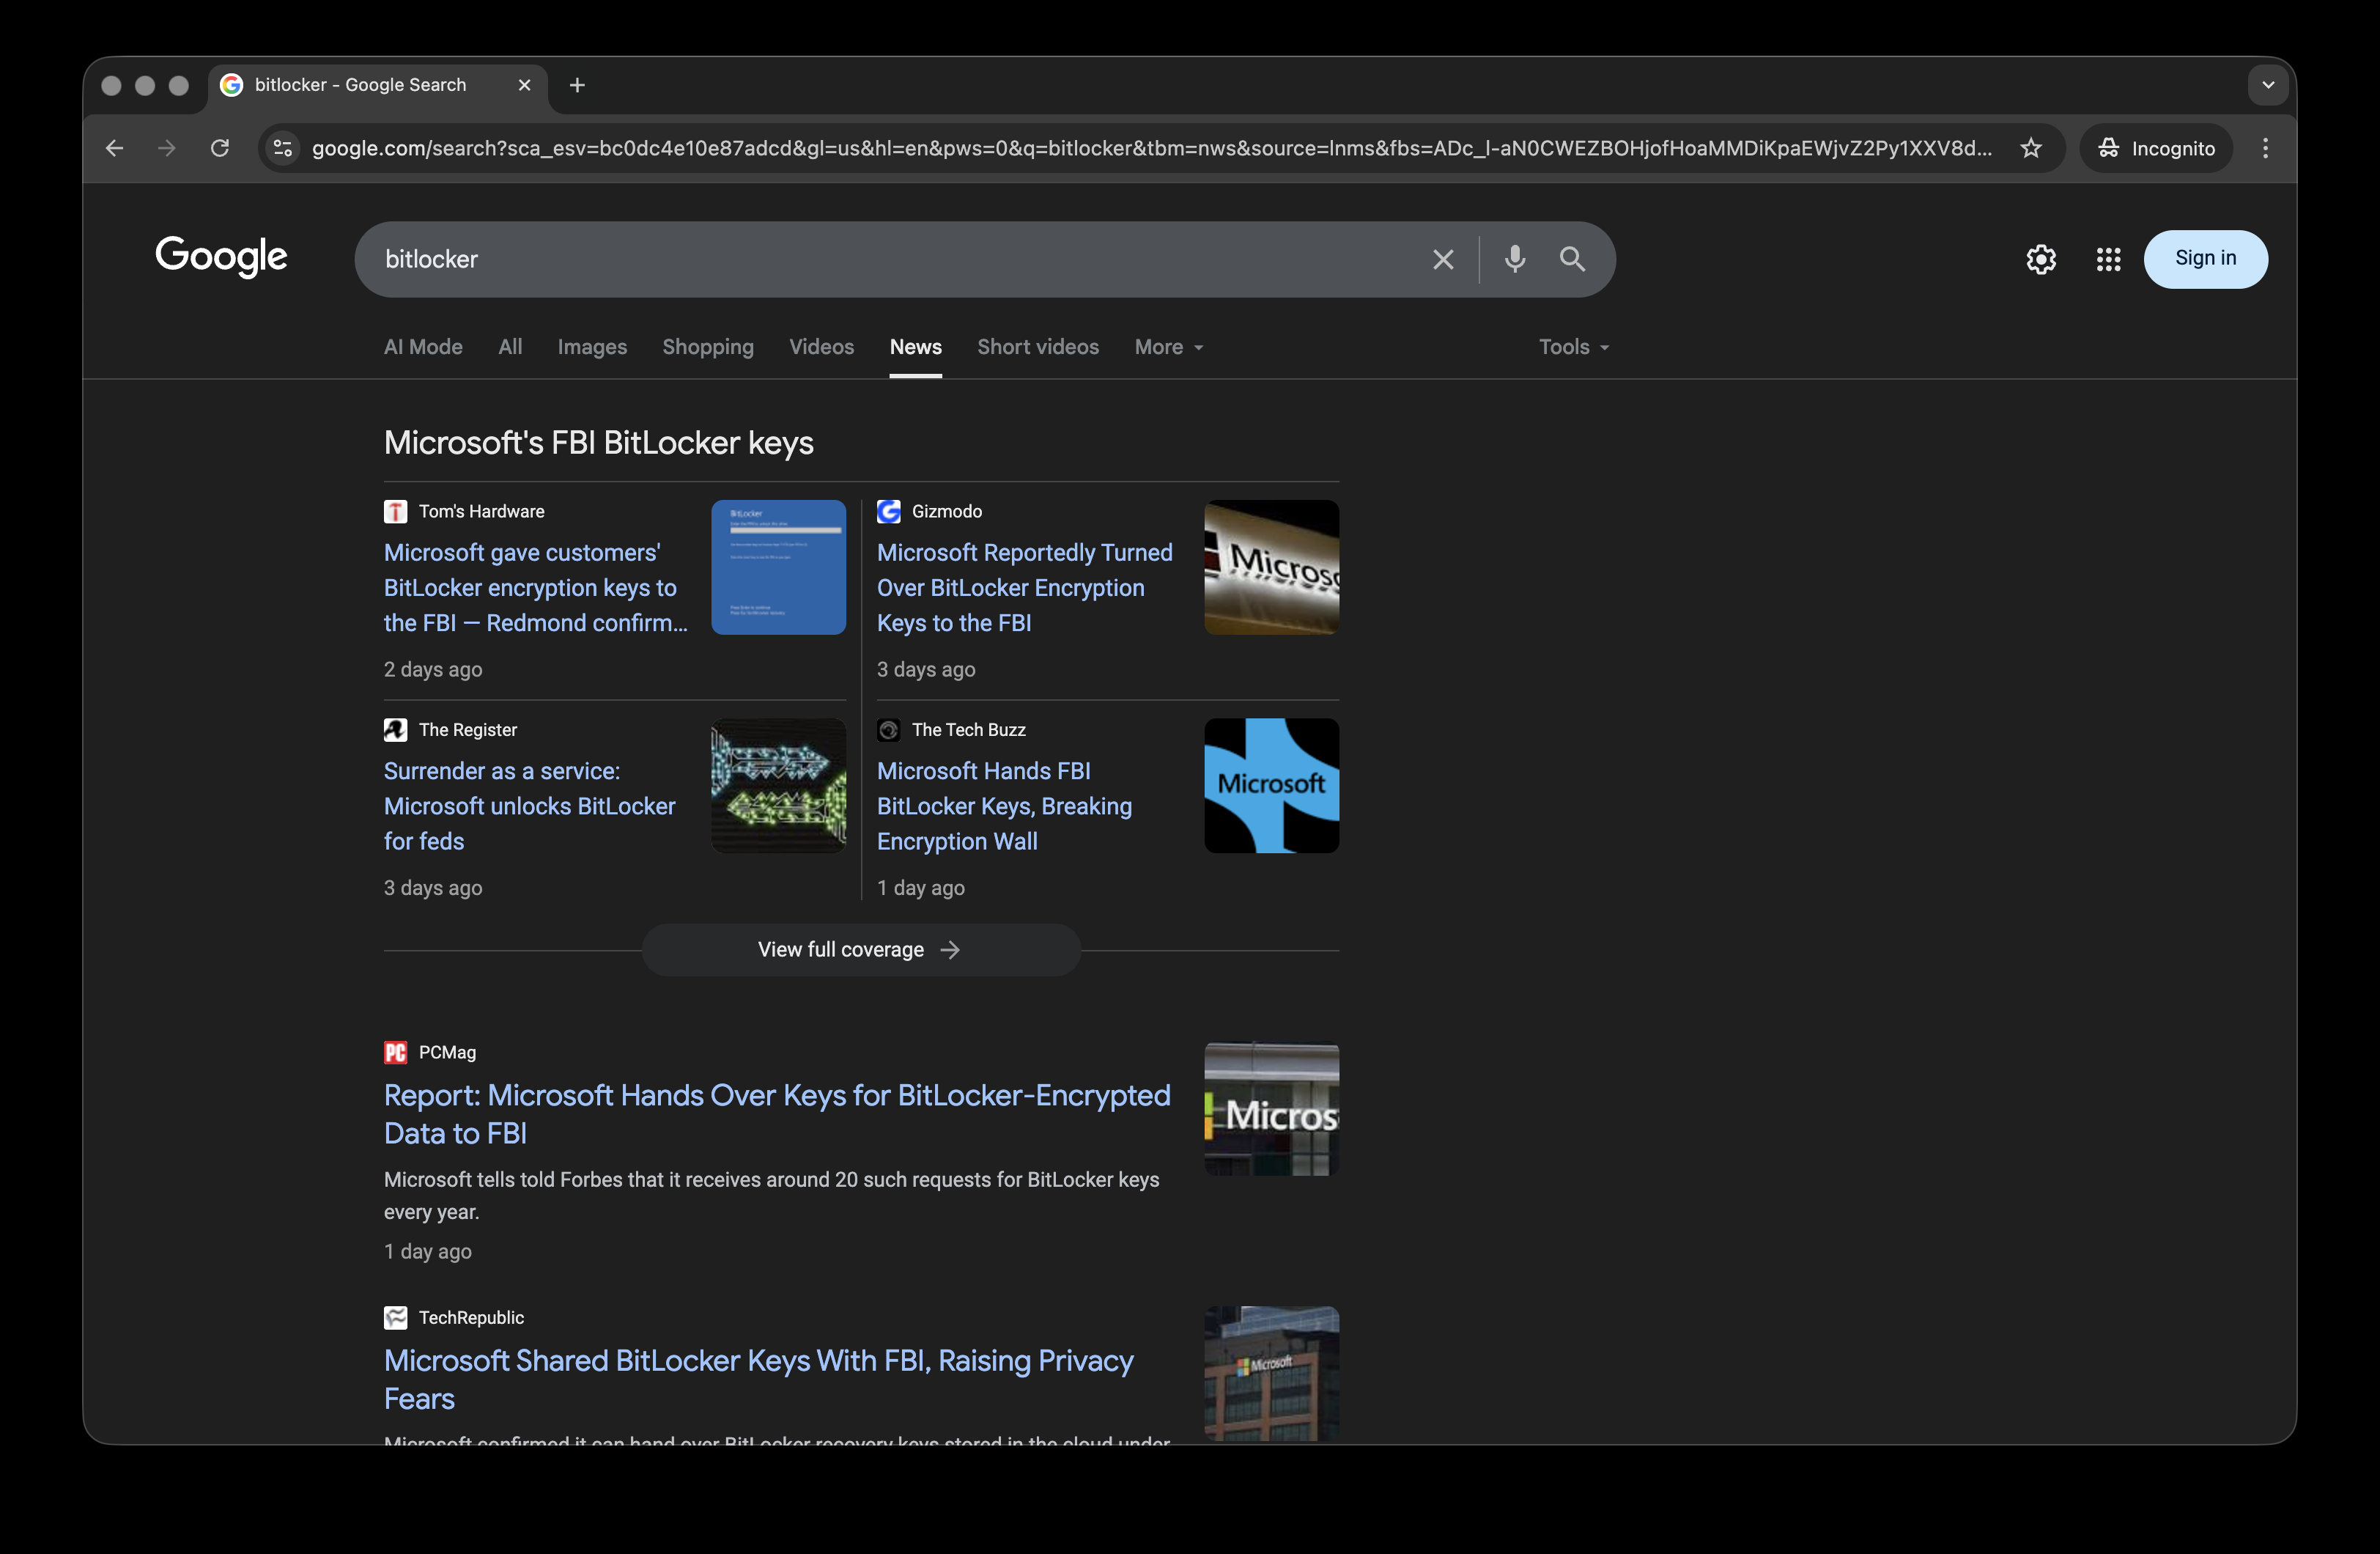
Task: Open quick settings with the gear icon
Action: pyautogui.click(x=2040, y=259)
